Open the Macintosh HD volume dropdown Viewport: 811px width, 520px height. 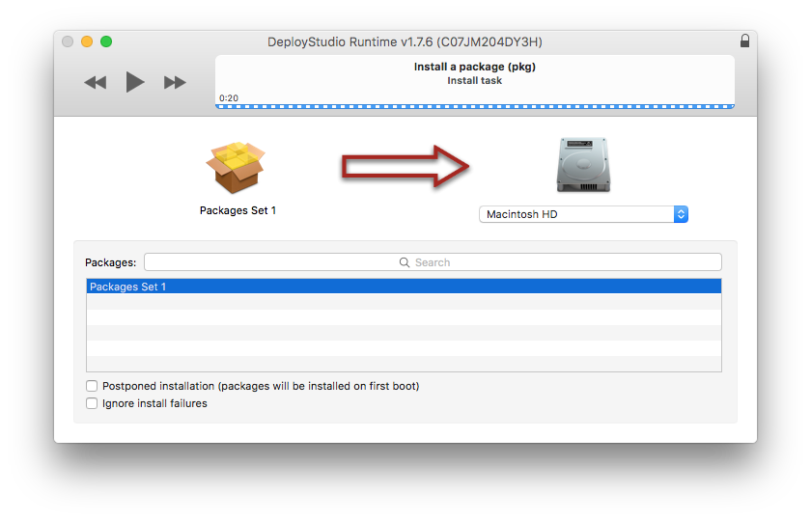[583, 214]
